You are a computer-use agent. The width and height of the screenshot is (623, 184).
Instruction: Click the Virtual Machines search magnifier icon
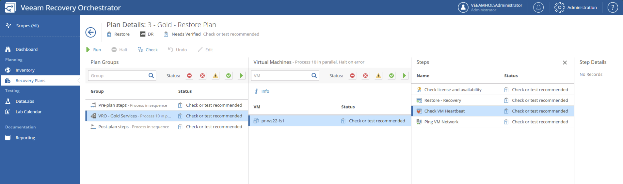point(314,75)
